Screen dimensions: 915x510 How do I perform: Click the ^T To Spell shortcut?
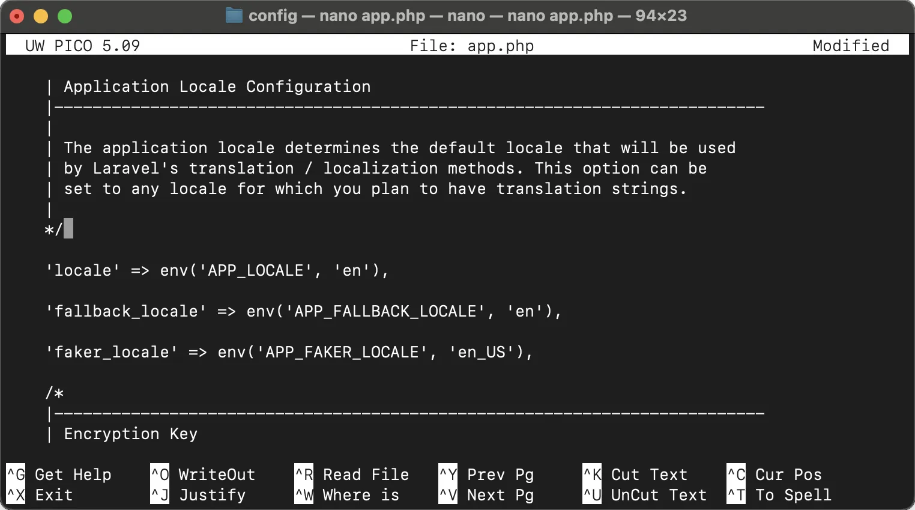779,495
